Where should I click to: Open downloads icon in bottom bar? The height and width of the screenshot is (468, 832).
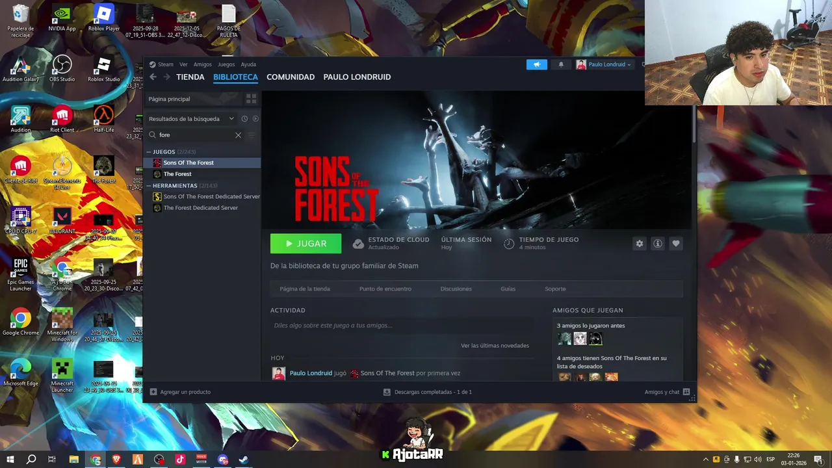pyautogui.click(x=387, y=392)
